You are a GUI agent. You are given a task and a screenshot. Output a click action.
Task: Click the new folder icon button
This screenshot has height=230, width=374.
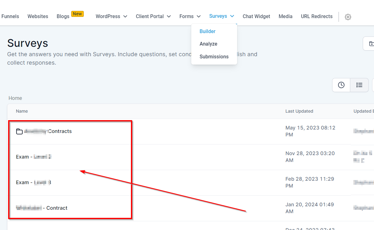(371, 44)
